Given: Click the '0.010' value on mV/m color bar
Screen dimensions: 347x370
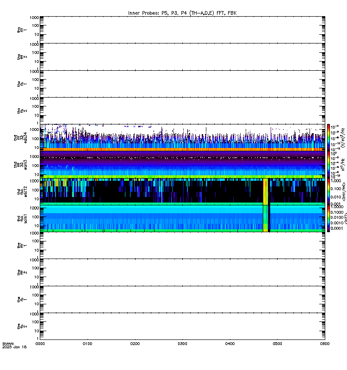Looking at the screenshot, I should pyautogui.click(x=336, y=197).
